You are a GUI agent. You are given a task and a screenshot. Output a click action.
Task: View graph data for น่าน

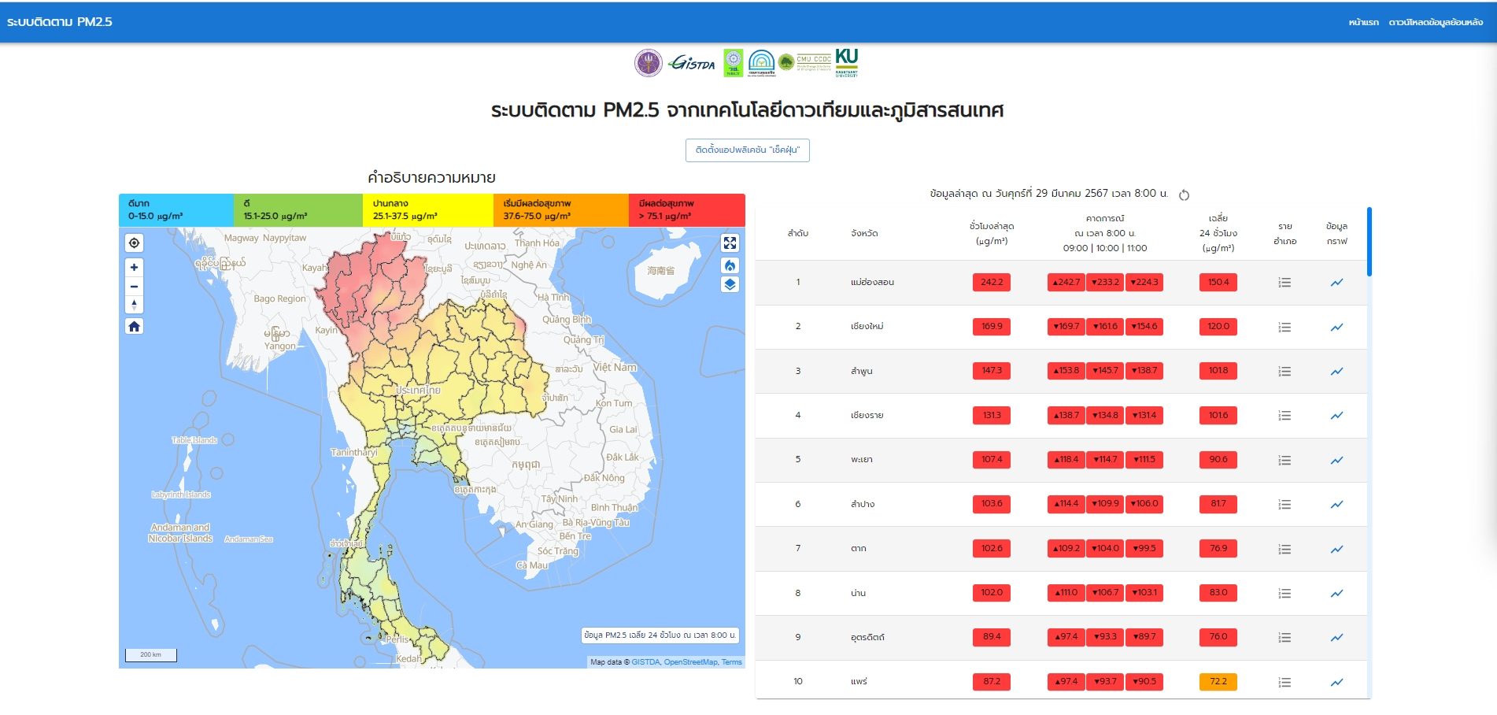(x=1336, y=593)
